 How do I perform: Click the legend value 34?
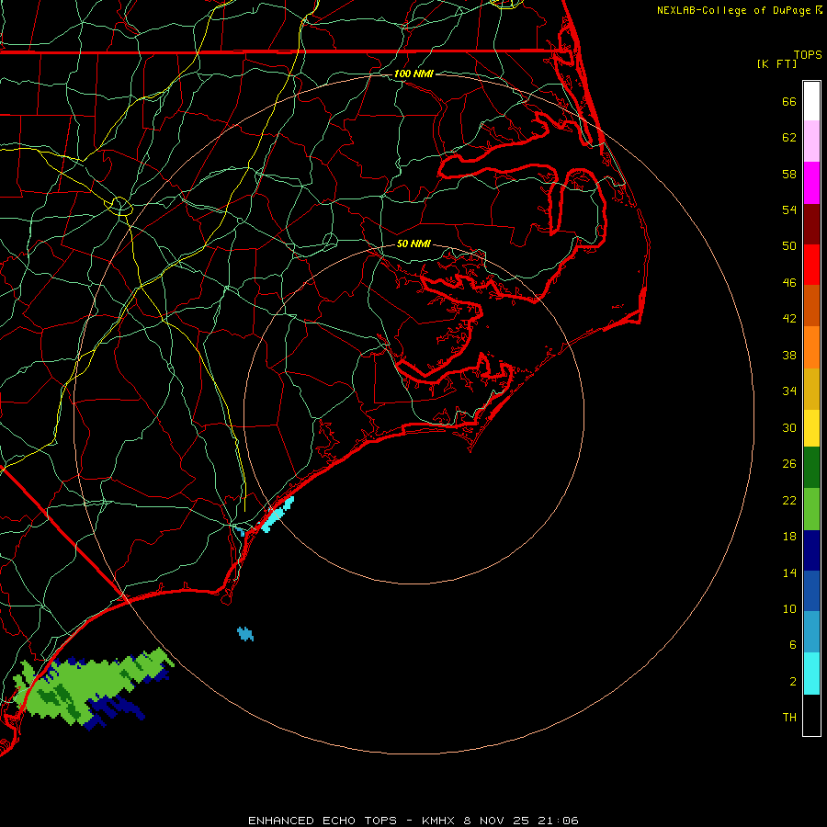(789, 391)
